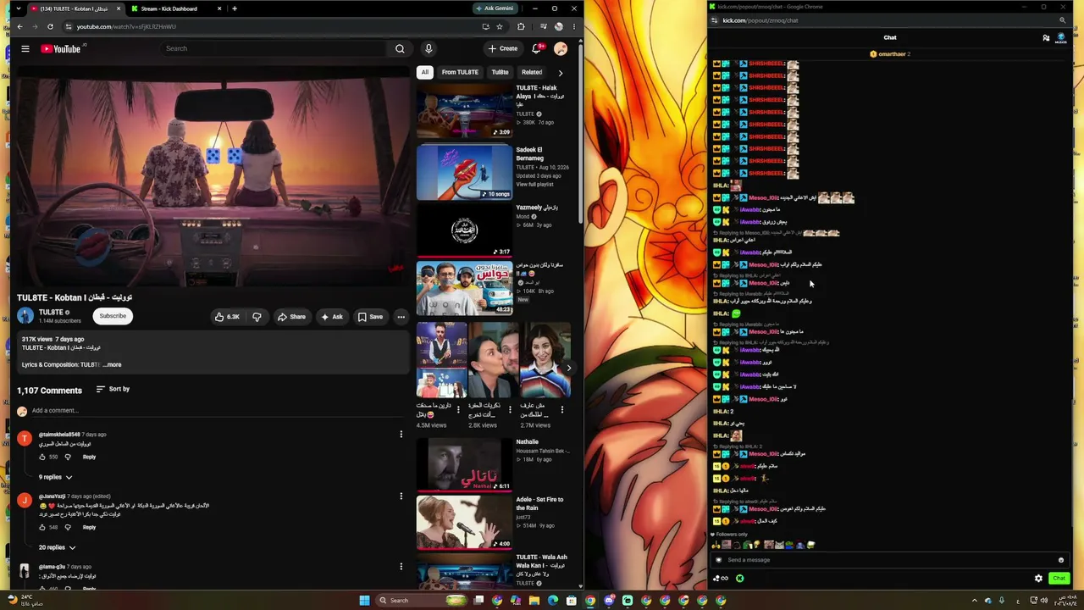The image size is (1084, 610).
Task: Open the Windows Start menu
Action: pos(364,601)
